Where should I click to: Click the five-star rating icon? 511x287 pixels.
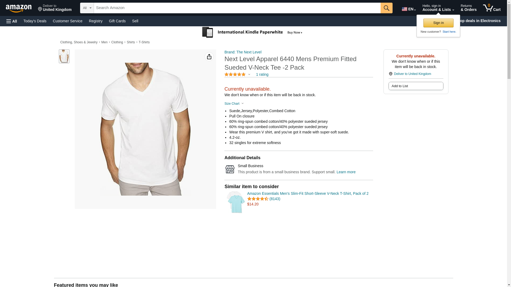235,75
